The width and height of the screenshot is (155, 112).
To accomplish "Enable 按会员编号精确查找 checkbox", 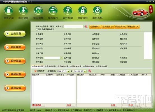I will (x=37, y=29).
